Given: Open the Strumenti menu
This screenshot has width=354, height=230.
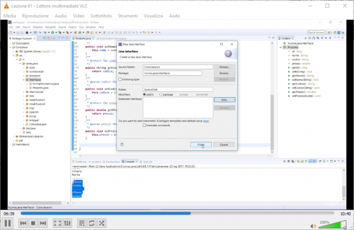Looking at the screenshot, I should pos(128,16).
